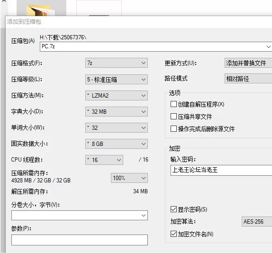Enable 压缩共享文件 checkbox
Screen dimensions: 272x253
click(x=173, y=117)
